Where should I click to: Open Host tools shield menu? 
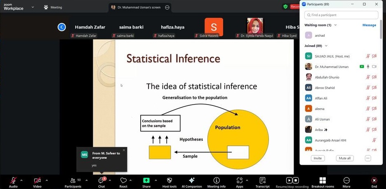pyautogui.click(x=169, y=182)
